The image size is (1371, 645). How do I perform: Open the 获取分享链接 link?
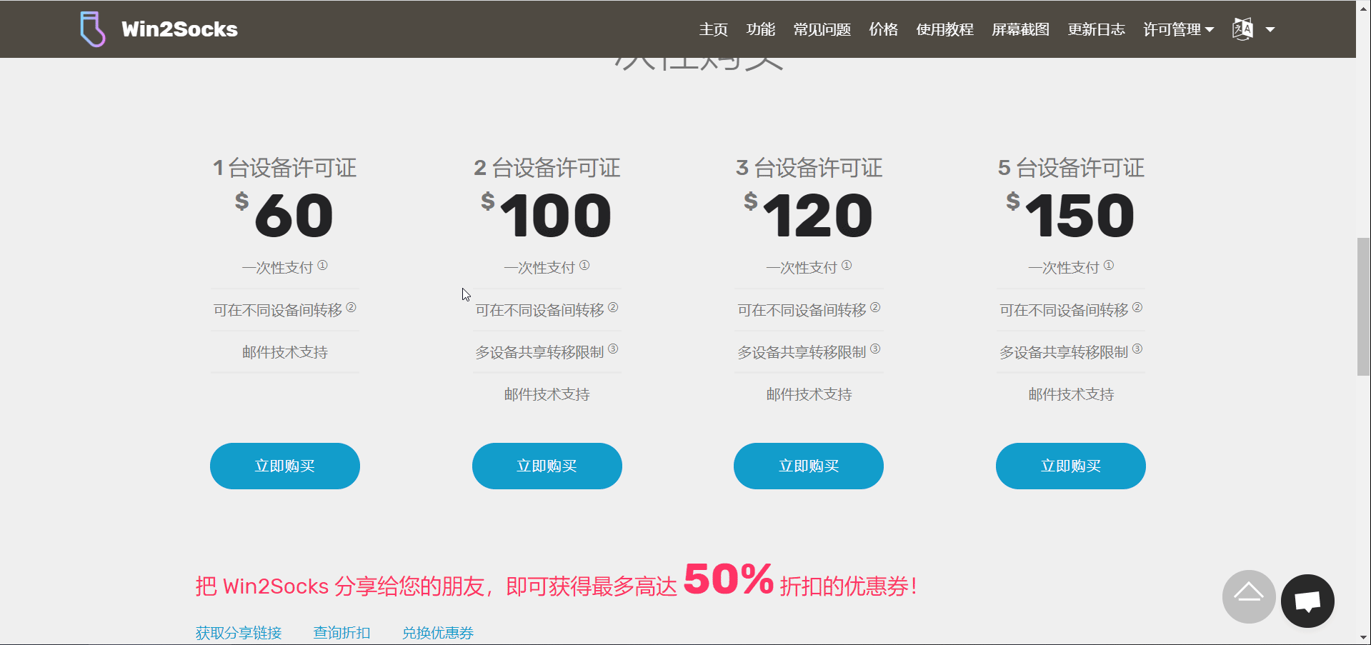pyautogui.click(x=239, y=633)
